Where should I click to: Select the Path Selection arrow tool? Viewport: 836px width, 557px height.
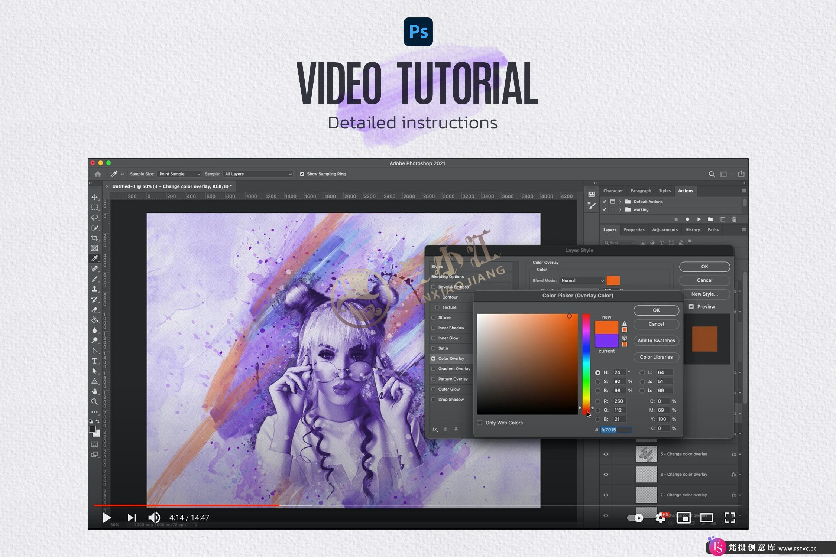tap(95, 371)
